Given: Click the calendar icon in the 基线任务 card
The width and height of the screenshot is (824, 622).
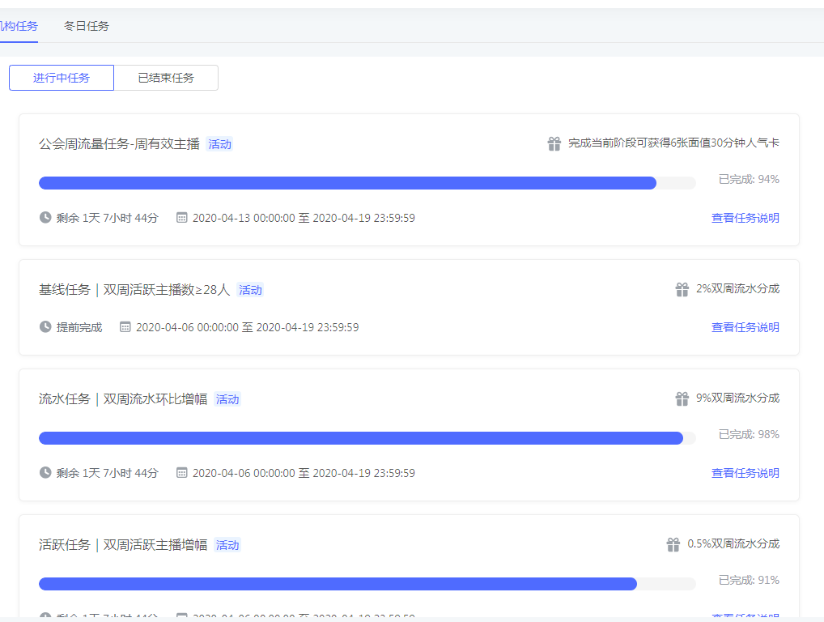Looking at the screenshot, I should click(124, 327).
